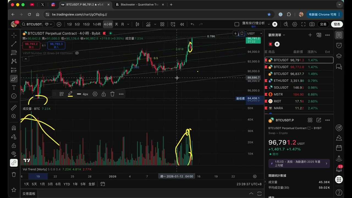This screenshot has height=198, width=352.
Task: Expand the timeframe dropdown arrow
Action: [128, 24]
